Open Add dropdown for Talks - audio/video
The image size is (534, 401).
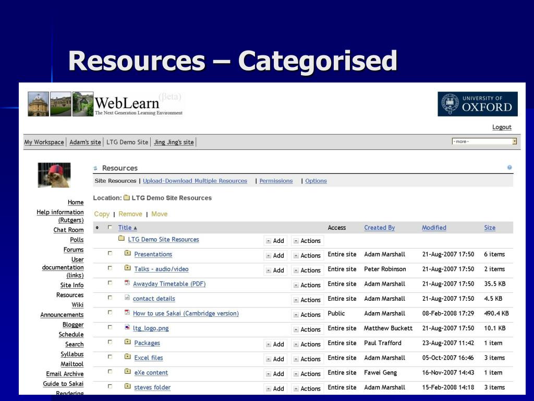click(x=275, y=270)
